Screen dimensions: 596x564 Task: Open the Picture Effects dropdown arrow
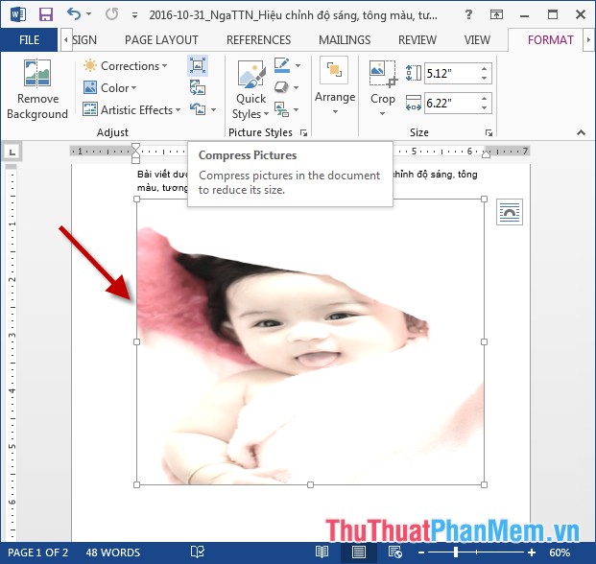click(x=297, y=87)
